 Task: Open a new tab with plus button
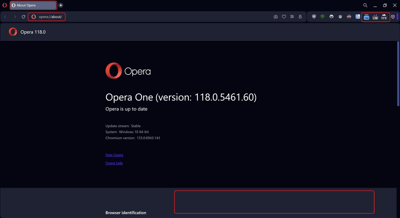61,5
